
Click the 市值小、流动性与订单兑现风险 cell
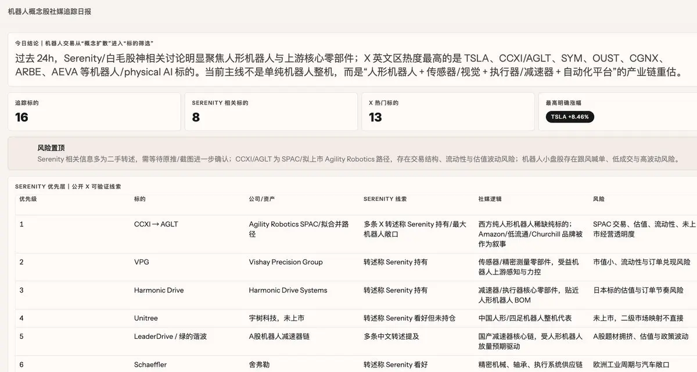pyautogui.click(x=641, y=262)
